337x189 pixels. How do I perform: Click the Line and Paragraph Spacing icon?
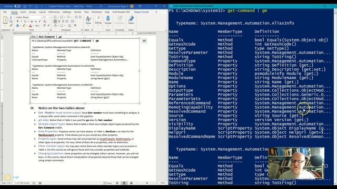click(73, 22)
